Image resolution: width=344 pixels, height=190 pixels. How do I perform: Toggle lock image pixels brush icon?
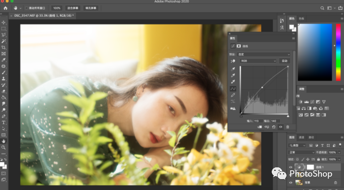(x=303, y=159)
